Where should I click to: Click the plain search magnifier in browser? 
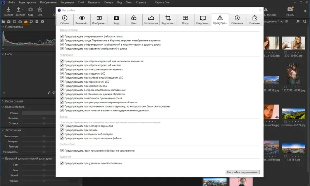pos(305,21)
